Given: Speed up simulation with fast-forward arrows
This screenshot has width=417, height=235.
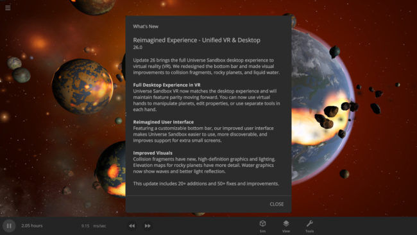Looking at the screenshot, I should 148,226.
